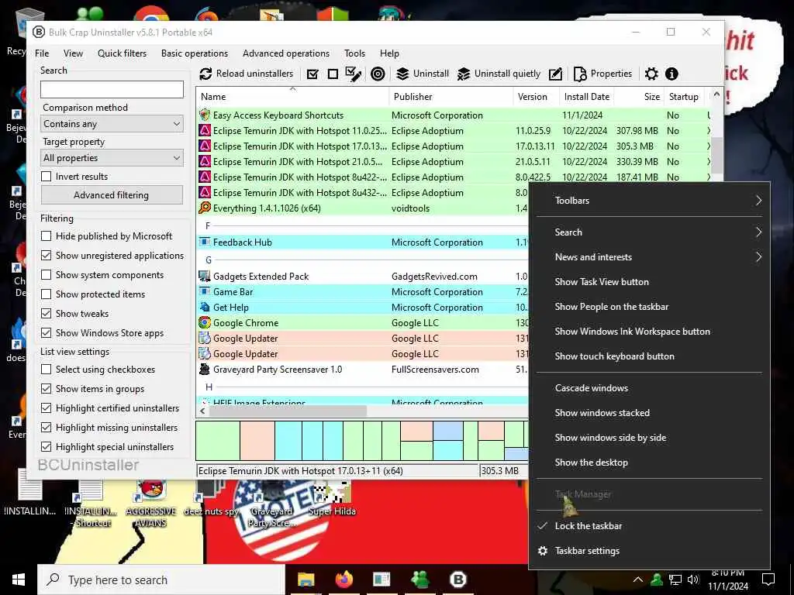794x595 pixels.
Task: Sort list by Name column header
Action: click(x=292, y=97)
